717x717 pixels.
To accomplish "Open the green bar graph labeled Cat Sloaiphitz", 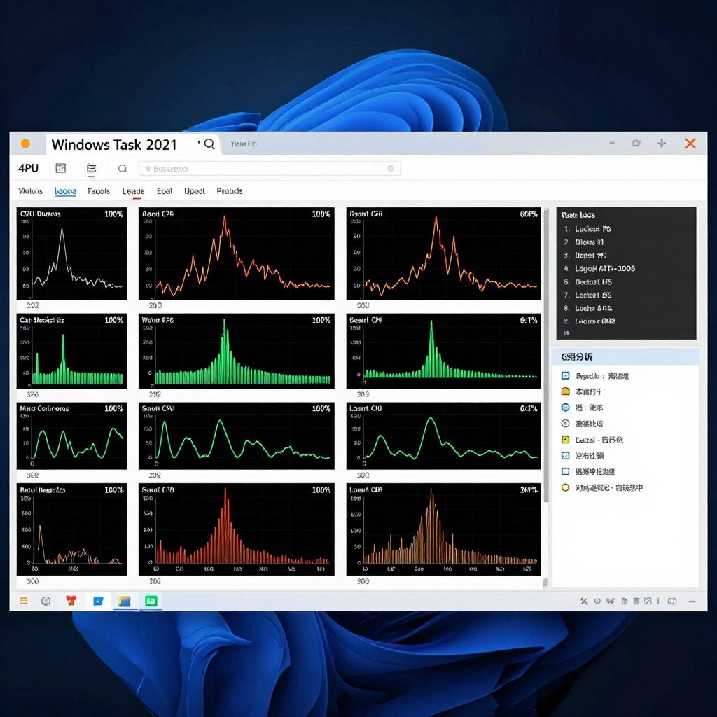I will [72, 351].
